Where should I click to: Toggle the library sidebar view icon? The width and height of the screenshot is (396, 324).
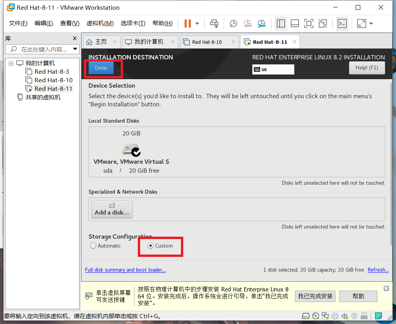pos(281,23)
